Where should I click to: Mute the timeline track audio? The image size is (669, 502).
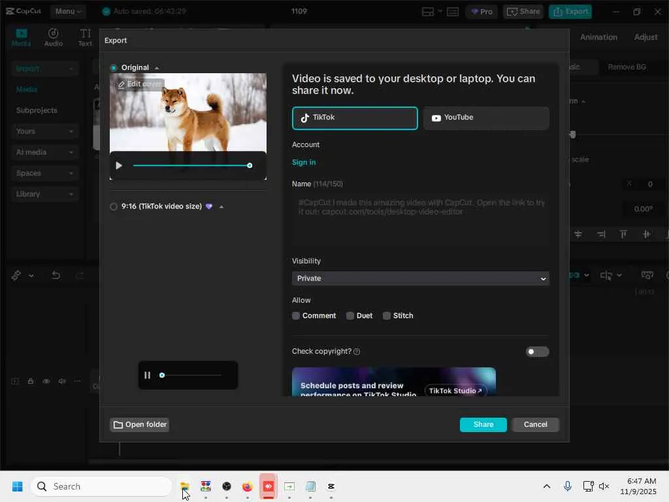62,381
